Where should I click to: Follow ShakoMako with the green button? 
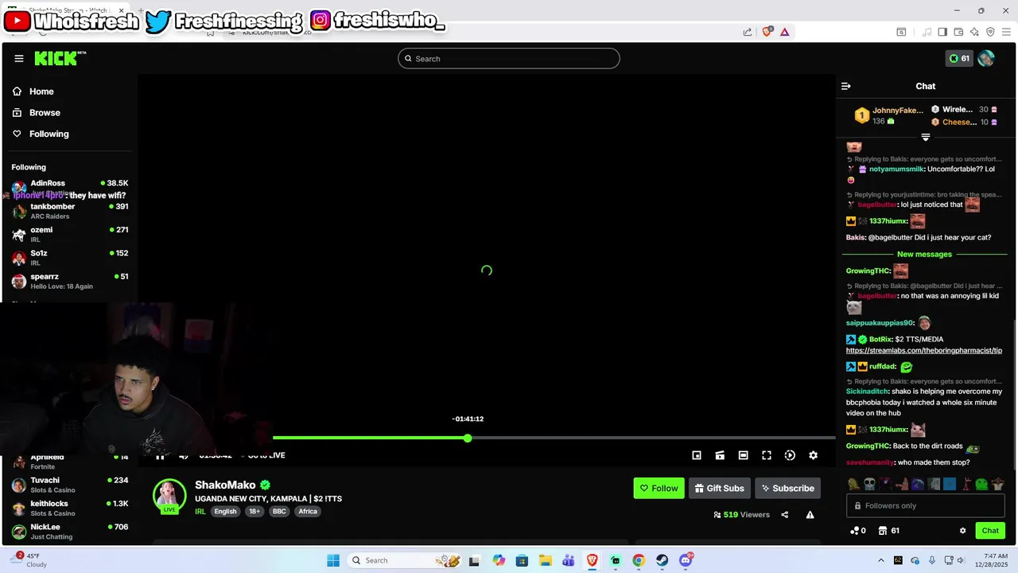click(x=659, y=488)
